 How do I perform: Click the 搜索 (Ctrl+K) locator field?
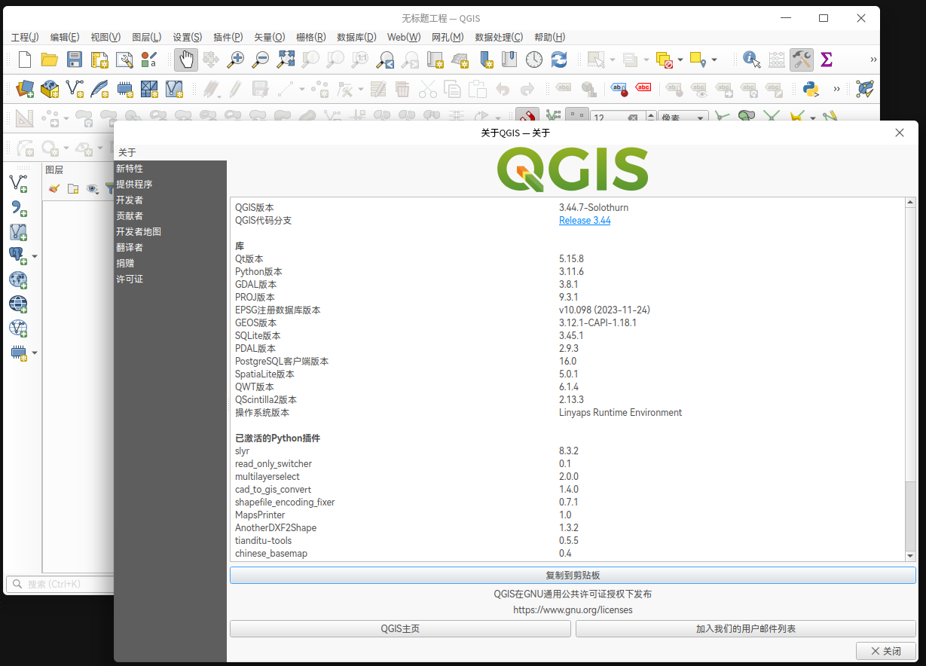[x=59, y=584]
